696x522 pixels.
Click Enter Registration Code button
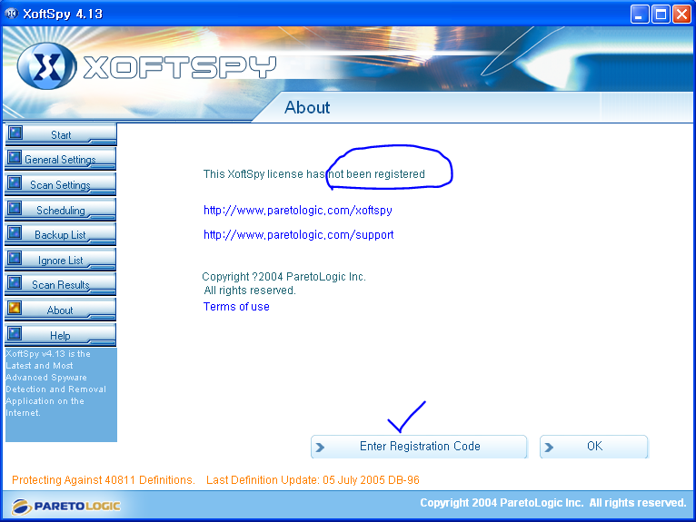click(x=419, y=446)
